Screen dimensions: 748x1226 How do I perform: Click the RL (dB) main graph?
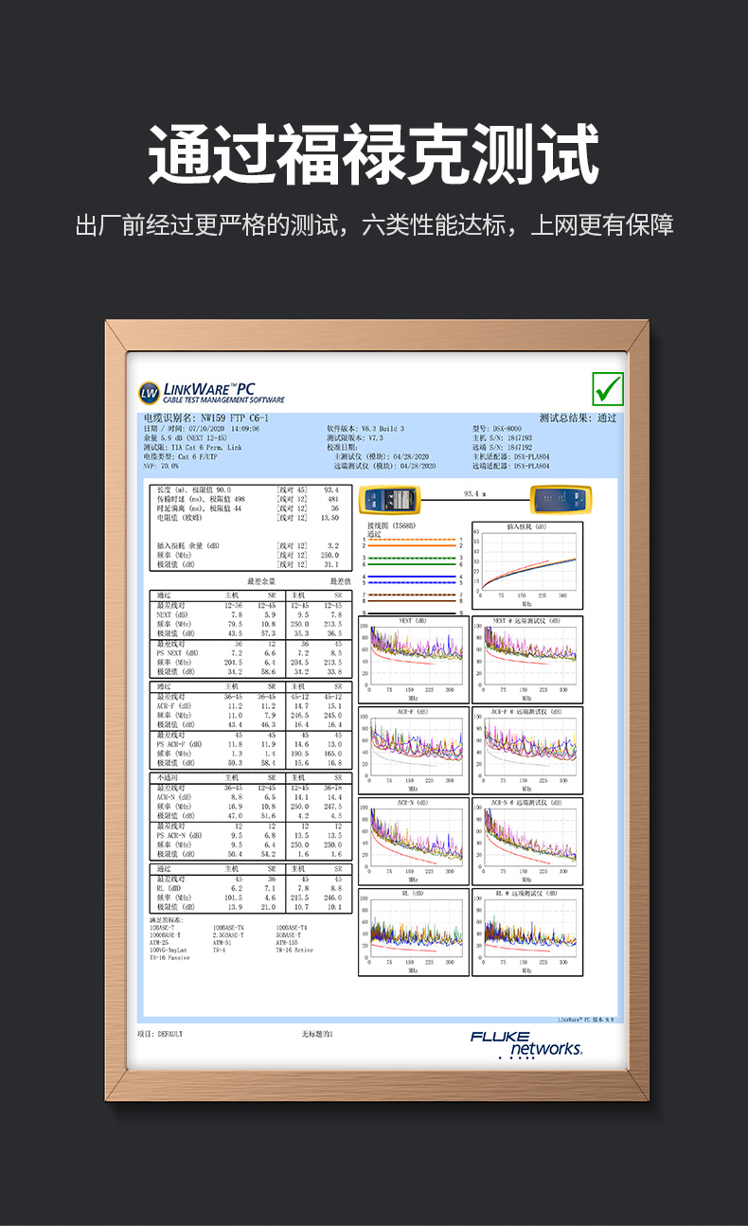(414, 931)
